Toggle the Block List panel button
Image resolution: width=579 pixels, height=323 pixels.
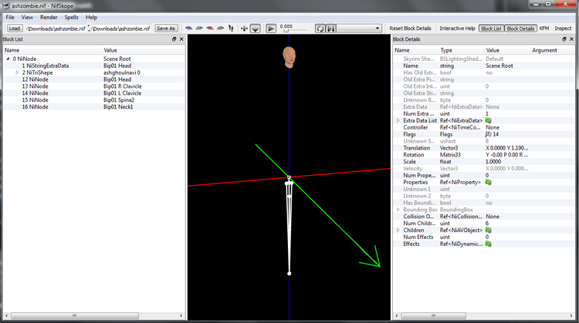[491, 29]
